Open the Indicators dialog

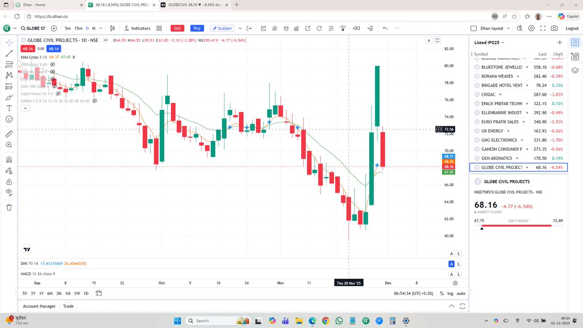point(137,28)
